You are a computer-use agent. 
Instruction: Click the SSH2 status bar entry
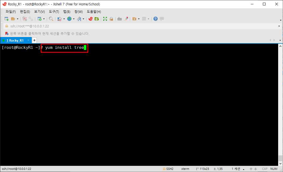pos(168,169)
